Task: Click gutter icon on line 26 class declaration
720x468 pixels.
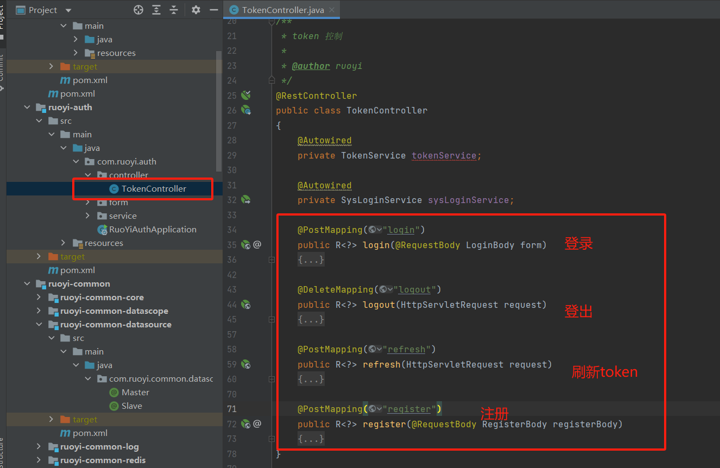Action: coord(246,110)
